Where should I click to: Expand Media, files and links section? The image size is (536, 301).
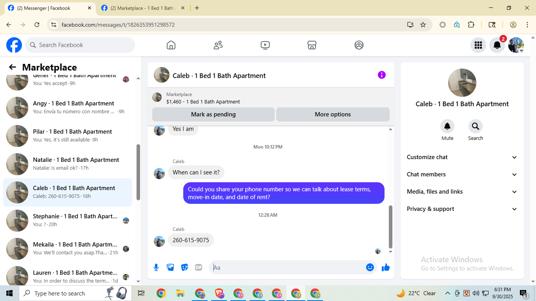click(x=462, y=192)
